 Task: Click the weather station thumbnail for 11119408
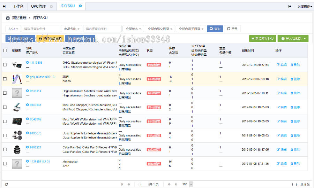coord(17,65)
